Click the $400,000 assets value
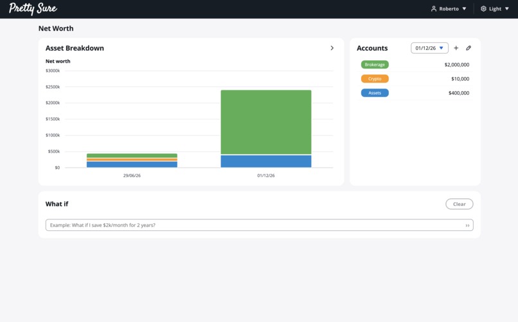Viewport: 518px width, 322px height. 458,93
